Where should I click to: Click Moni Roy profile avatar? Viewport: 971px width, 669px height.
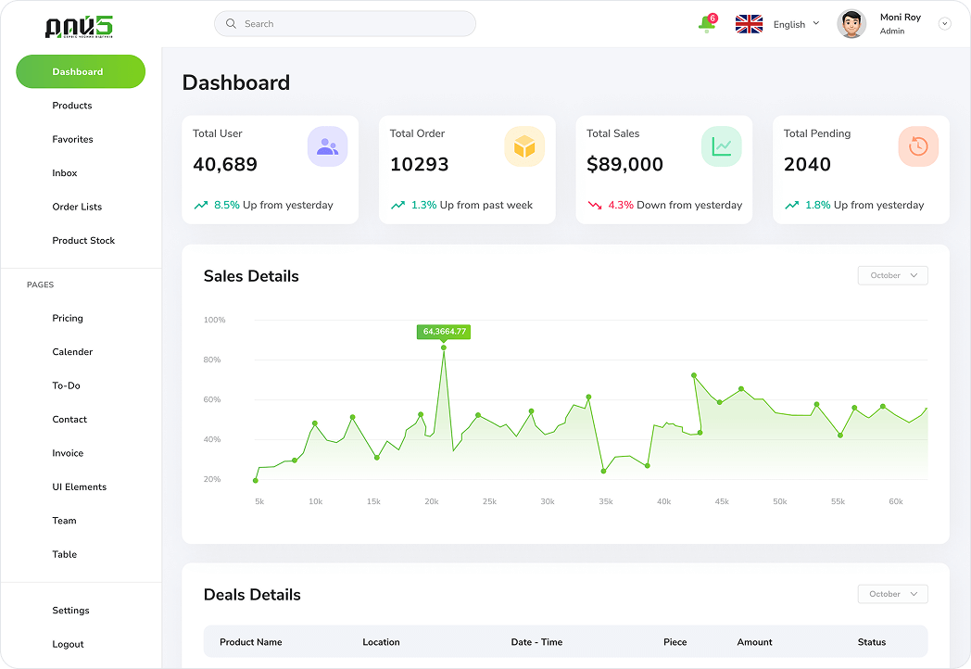[851, 24]
